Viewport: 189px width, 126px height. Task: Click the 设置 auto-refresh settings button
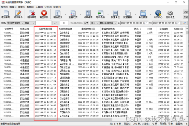click(86, 23)
